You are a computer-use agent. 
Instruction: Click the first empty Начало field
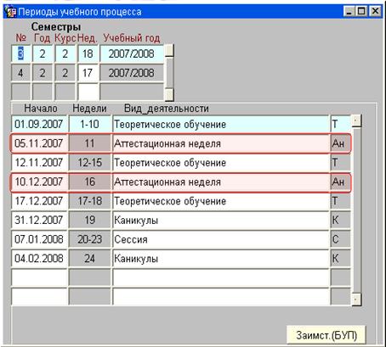click(39, 278)
